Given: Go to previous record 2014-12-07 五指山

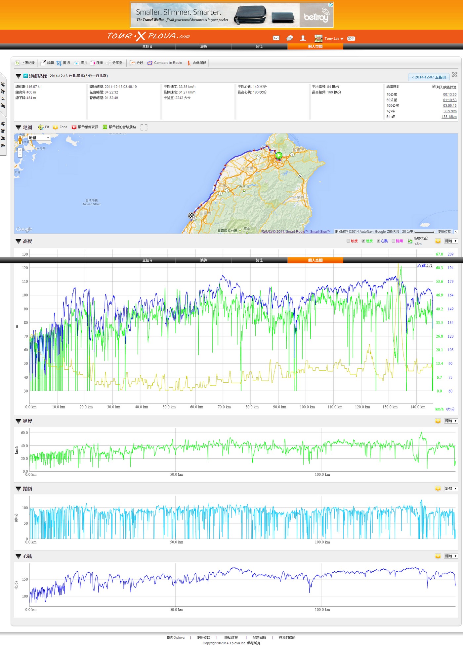Looking at the screenshot, I should [x=429, y=77].
